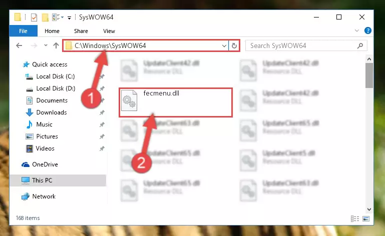The image size is (385, 236).
Task: Open the Customize Quick Access Toolbar dropdown
Action: [x=70, y=17]
